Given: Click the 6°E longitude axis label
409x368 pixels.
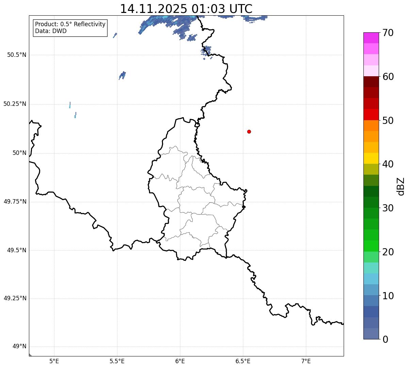Looking at the screenshot, I should point(180,361).
